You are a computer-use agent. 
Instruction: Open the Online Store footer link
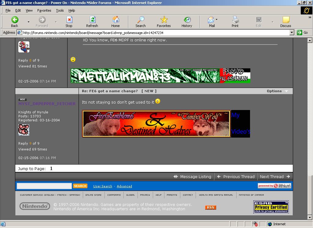tap(94, 195)
